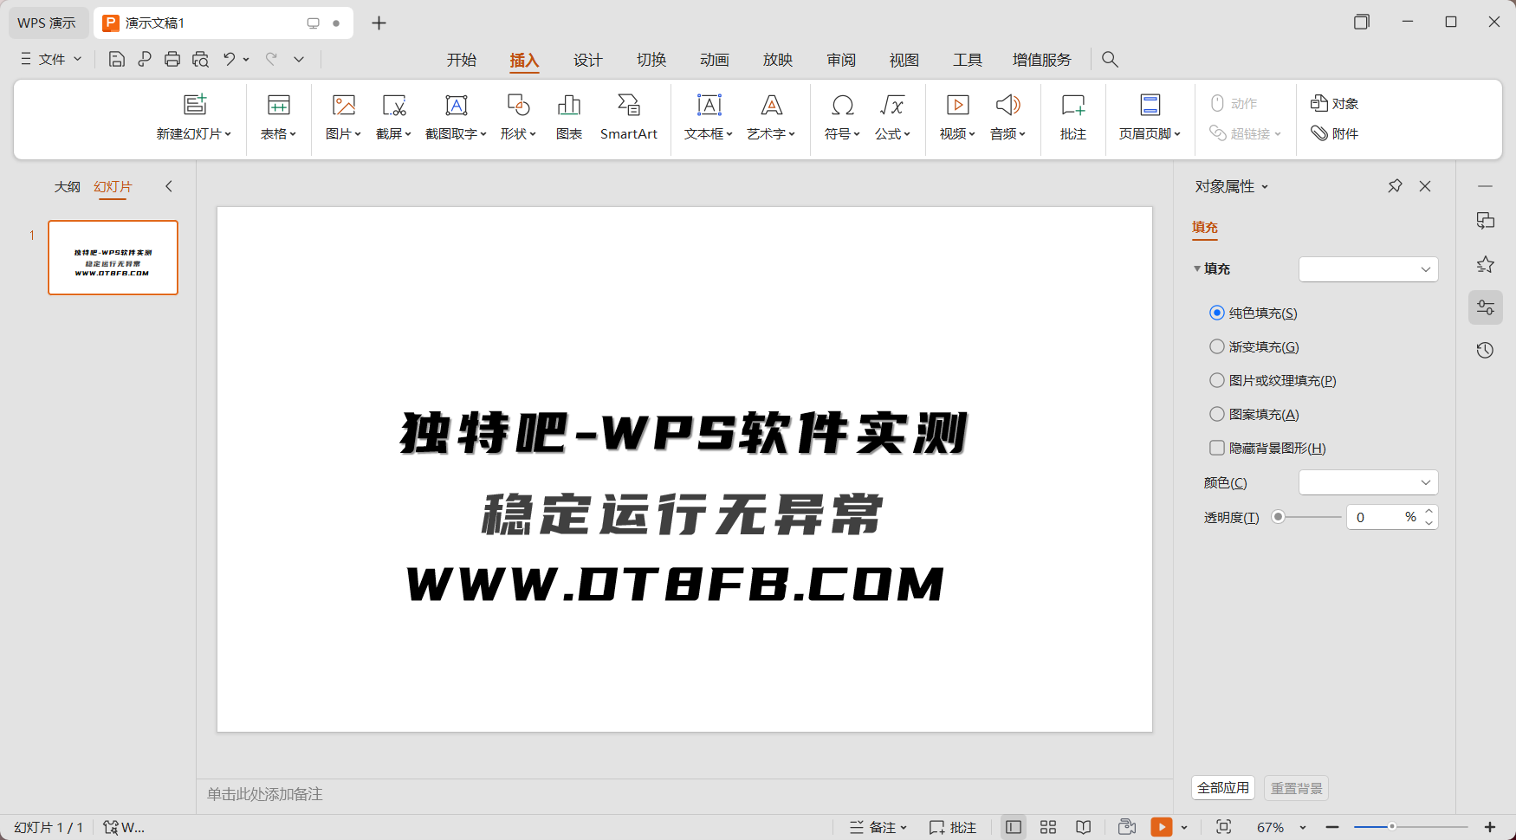
Task: Switch to 设计 ribbon tab
Action: [x=587, y=60]
